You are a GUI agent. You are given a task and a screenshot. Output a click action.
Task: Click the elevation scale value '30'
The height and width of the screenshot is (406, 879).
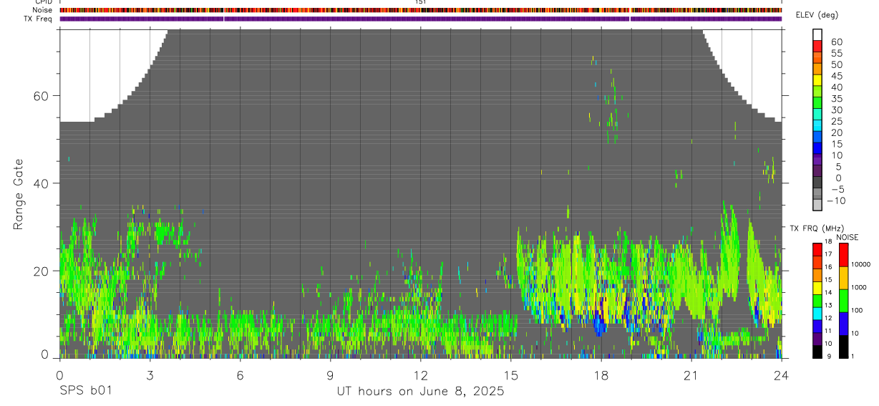pos(836,110)
